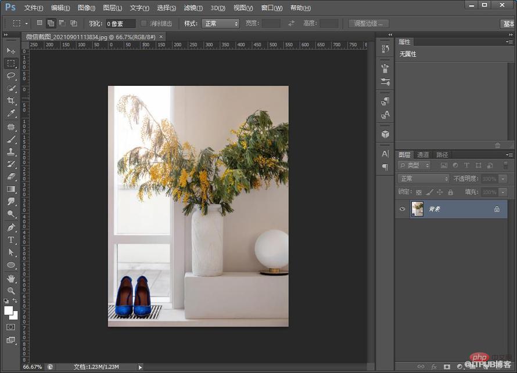Click the 调整边缘 button
This screenshot has height=373, width=517.
pyautogui.click(x=369, y=23)
